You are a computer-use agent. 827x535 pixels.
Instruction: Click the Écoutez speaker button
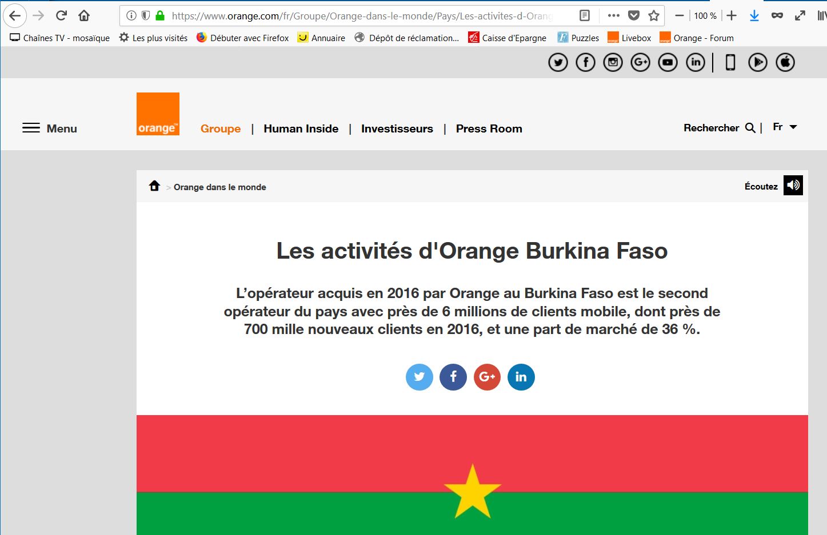pos(793,185)
